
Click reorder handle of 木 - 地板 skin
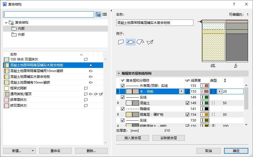(x=118, y=92)
